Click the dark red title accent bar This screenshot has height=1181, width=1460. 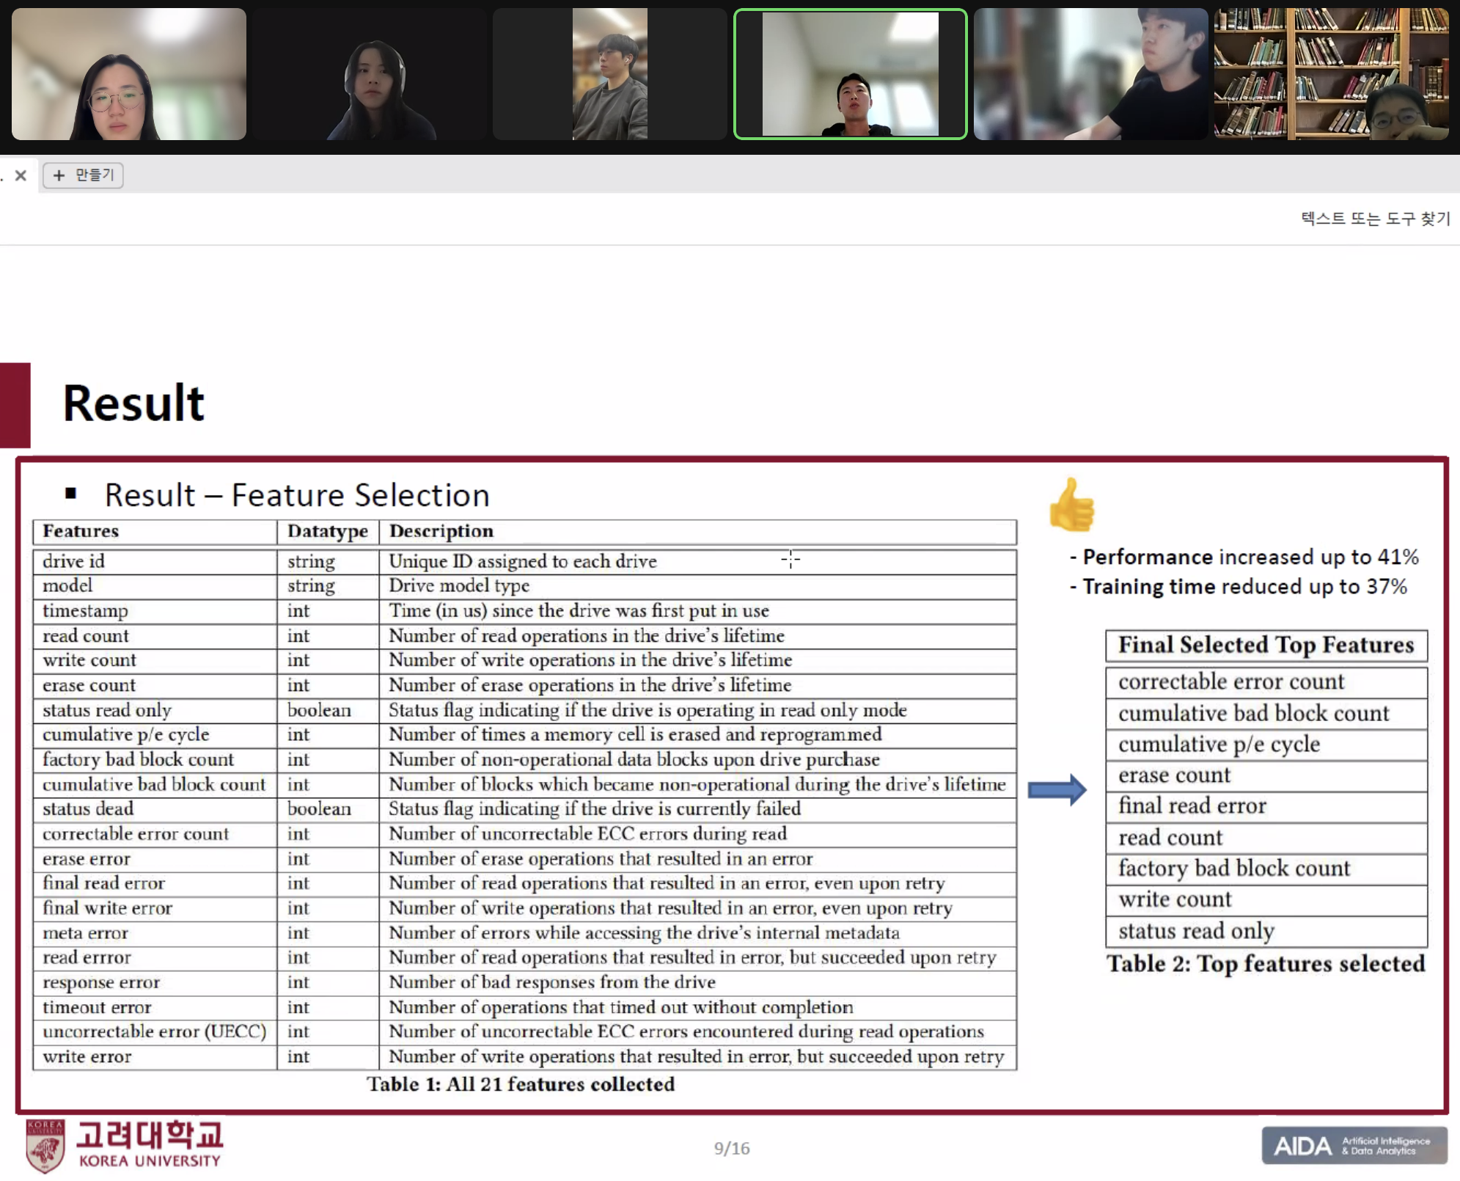(x=15, y=405)
